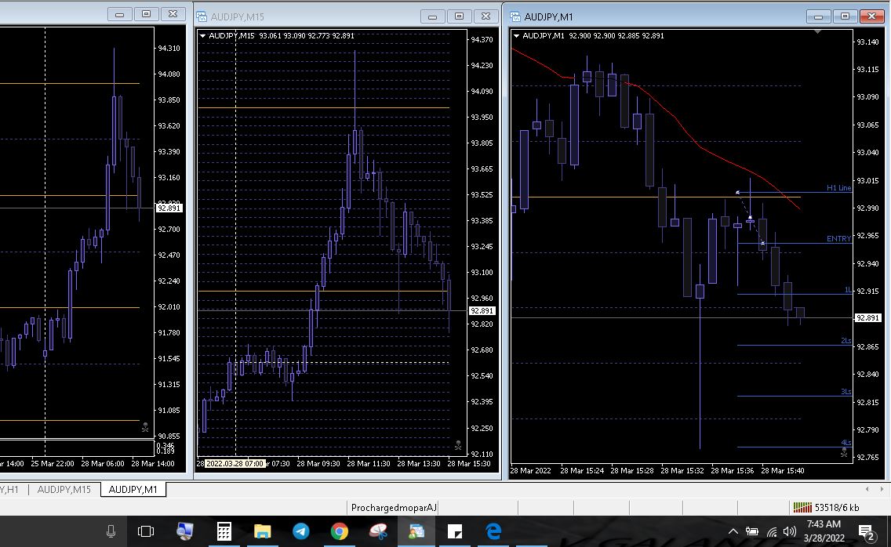The image size is (891, 547).
Task: Click the 7:43 AM clock
Action: (x=824, y=524)
